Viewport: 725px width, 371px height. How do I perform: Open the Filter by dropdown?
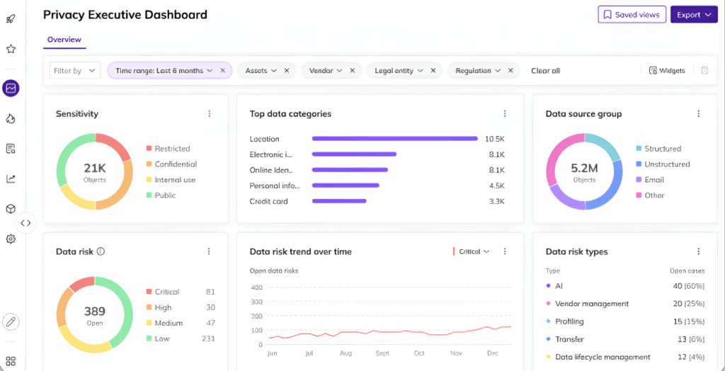[74, 71]
